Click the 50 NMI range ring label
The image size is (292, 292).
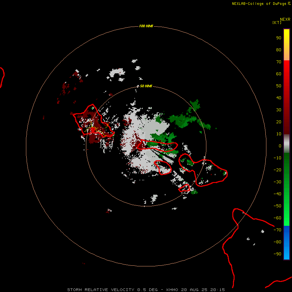(x=146, y=86)
